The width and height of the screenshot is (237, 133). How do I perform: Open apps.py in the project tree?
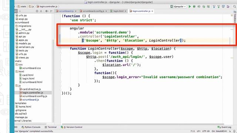[21, 40]
